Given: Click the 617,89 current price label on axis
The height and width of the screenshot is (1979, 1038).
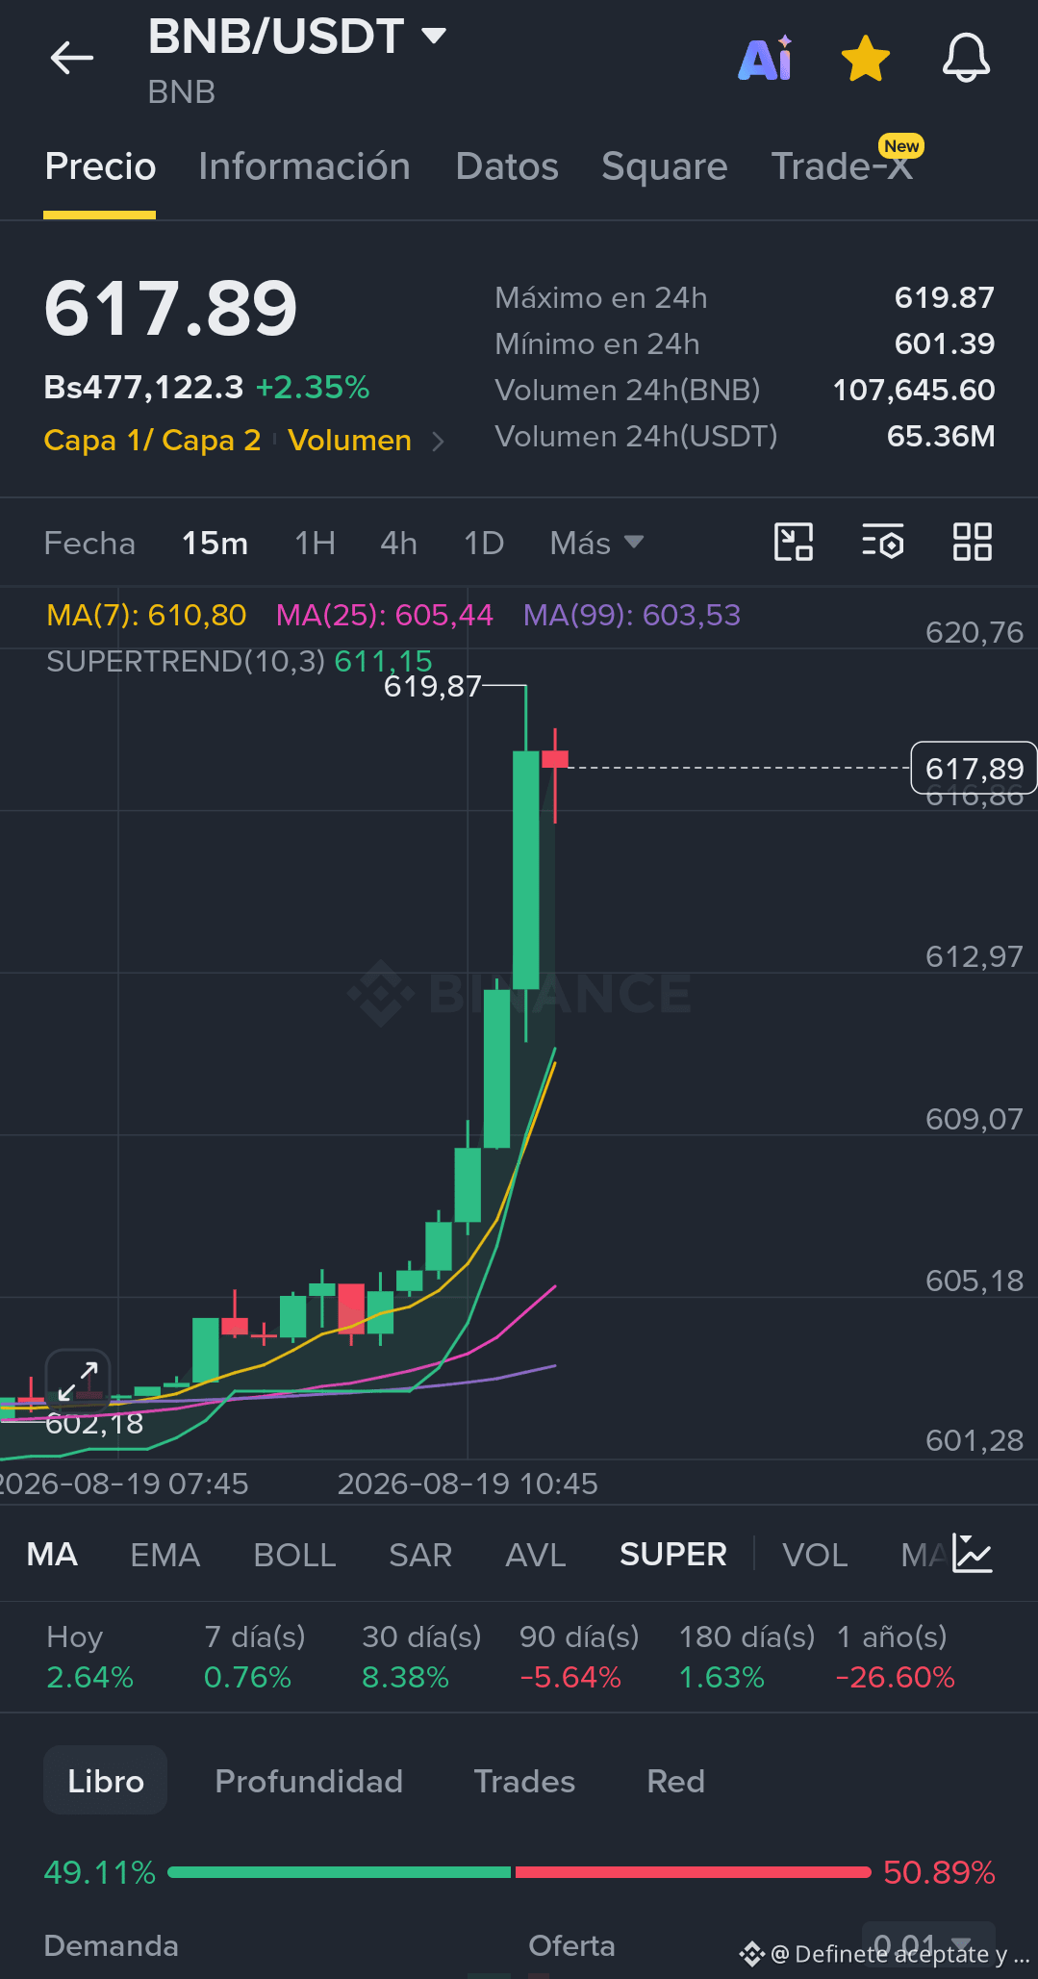Looking at the screenshot, I should click(974, 768).
